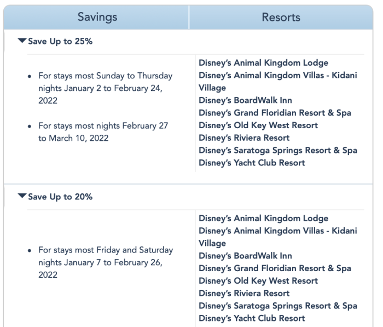The width and height of the screenshot is (383, 327).
Task: Open Grand Floridian Resort & Spa, 25% list
Action: (275, 113)
